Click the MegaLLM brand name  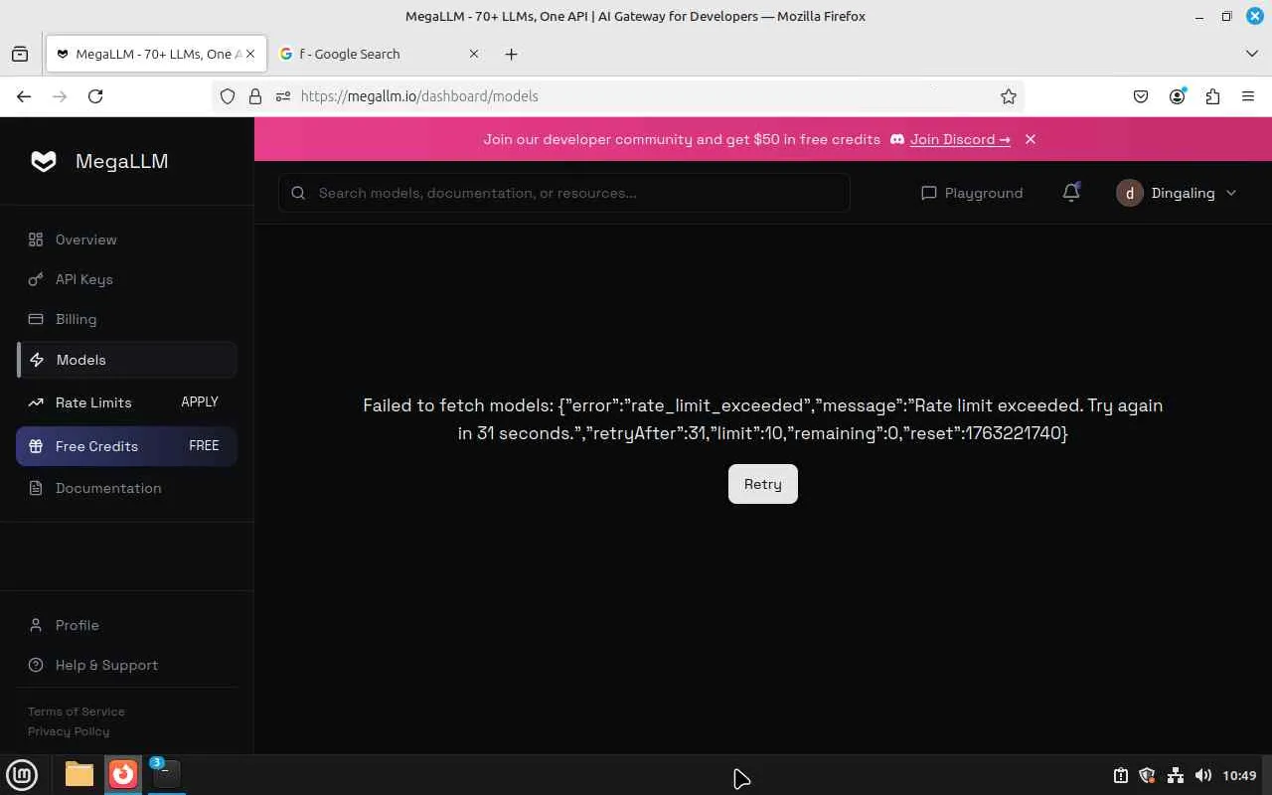tap(122, 161)
